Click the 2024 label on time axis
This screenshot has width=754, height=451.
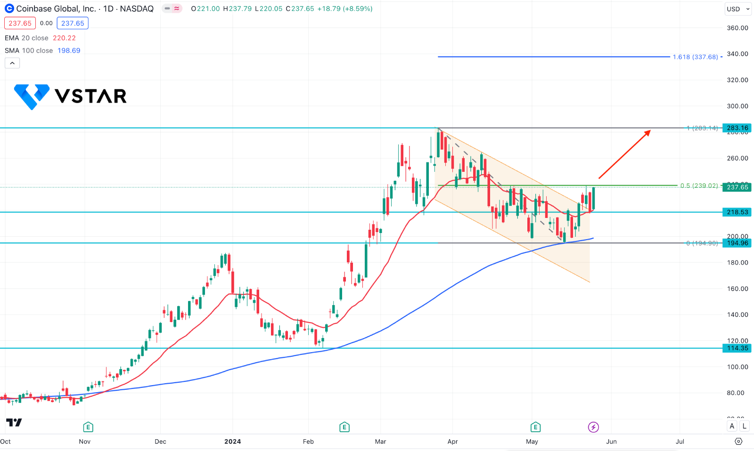232,441
